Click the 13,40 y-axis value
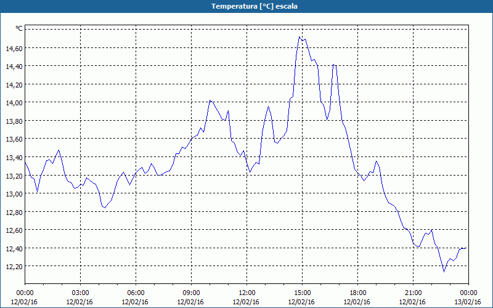The width and height of the screenshot is (493, 308). click(14, 157)
